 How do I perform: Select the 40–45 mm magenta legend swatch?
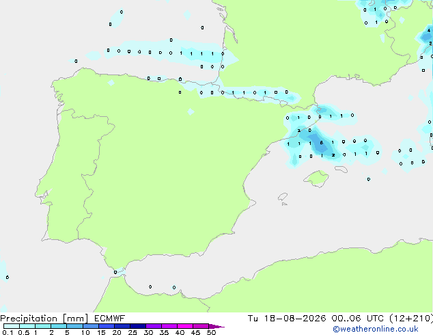pyautogui.click(x=185, y=326)
